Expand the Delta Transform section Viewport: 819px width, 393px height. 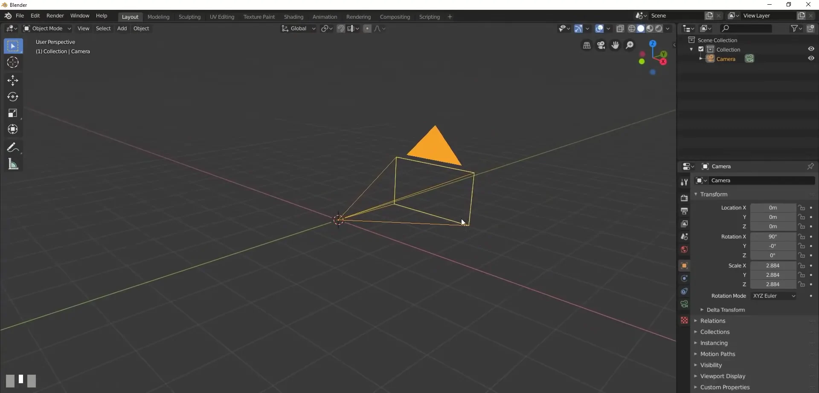(725, 310)
